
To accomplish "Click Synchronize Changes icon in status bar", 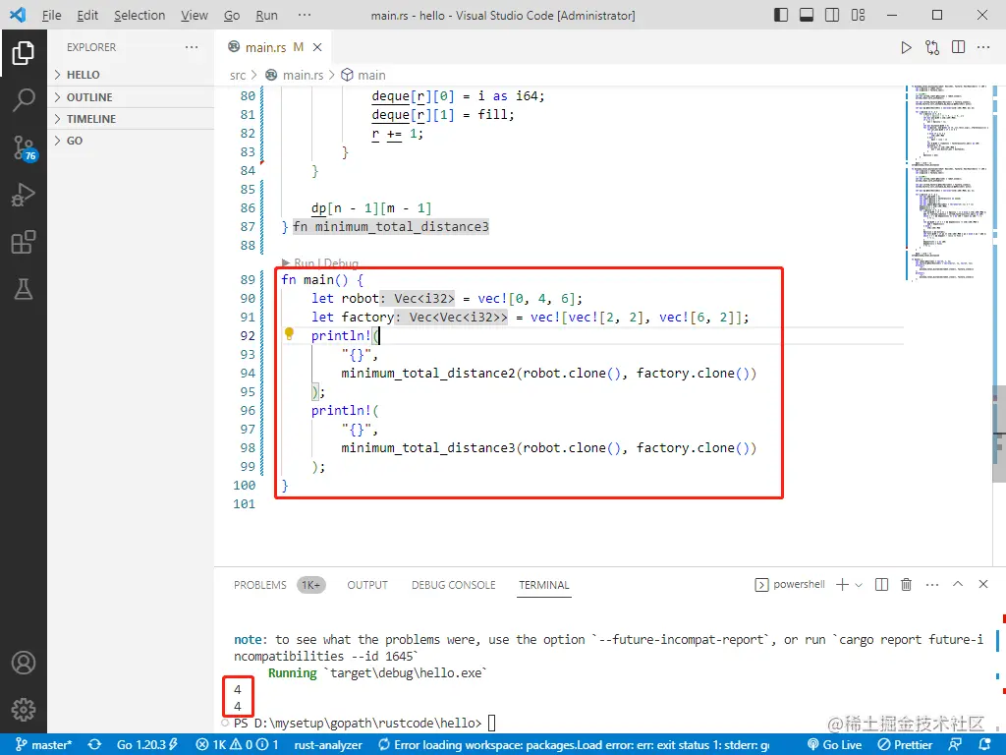I will [95, 745].
